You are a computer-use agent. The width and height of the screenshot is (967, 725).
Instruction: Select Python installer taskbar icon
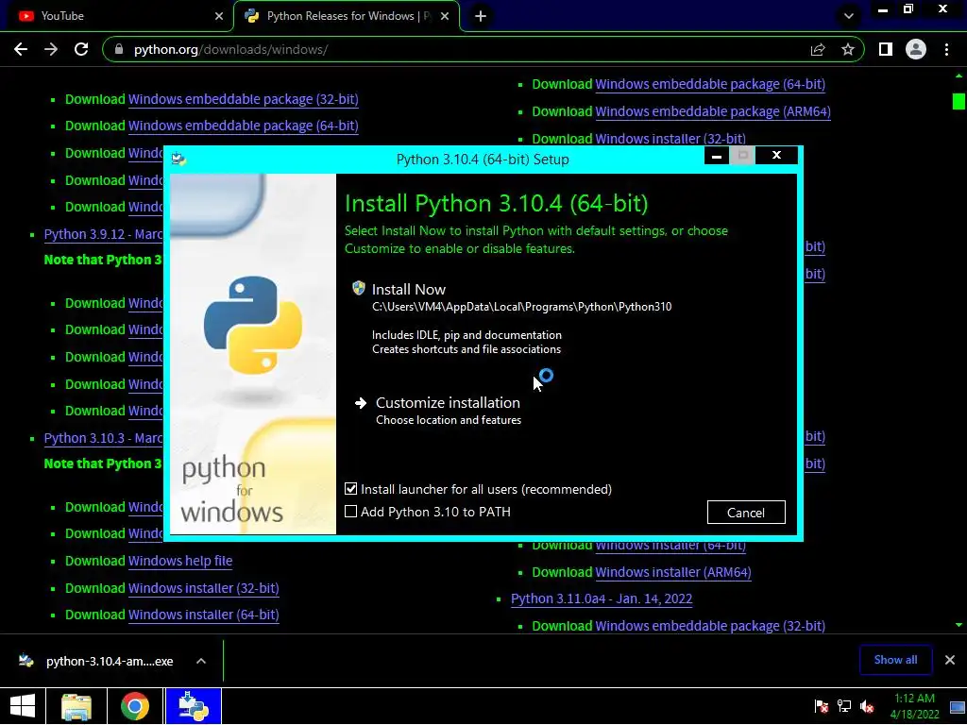click(193, 706)
